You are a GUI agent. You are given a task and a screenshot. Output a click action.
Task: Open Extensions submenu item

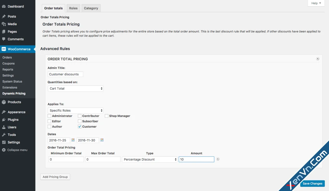(x=10, y=88)
